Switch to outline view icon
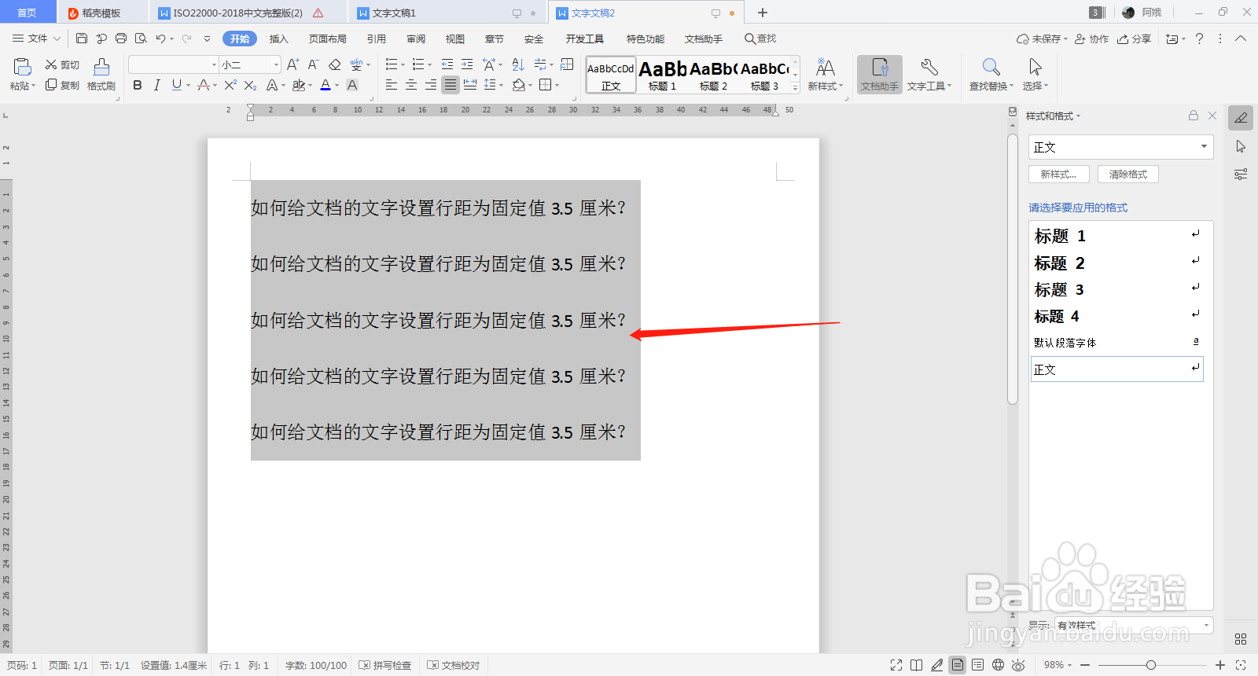Viewport: 1258px width, 676px height. tap(977, 665)
